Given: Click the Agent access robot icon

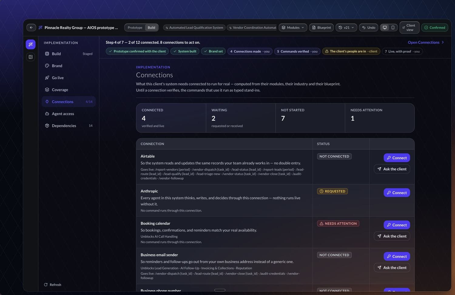Looking at the screenshot, I should click(47, 114).
